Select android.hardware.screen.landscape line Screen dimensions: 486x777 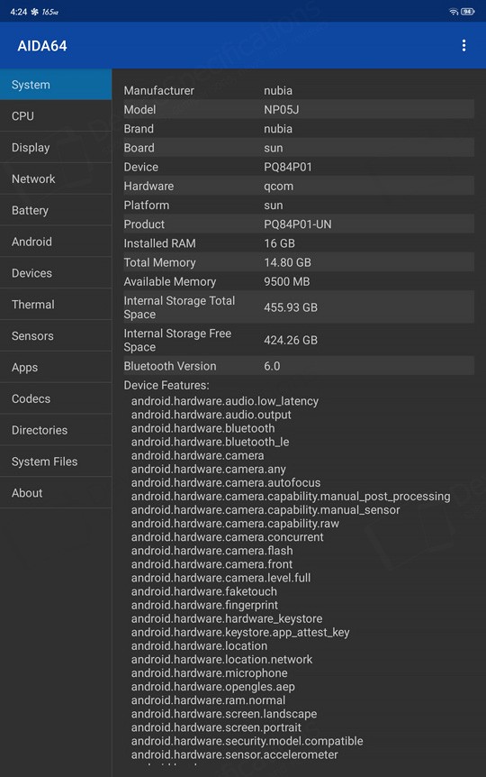coord(224,714)
